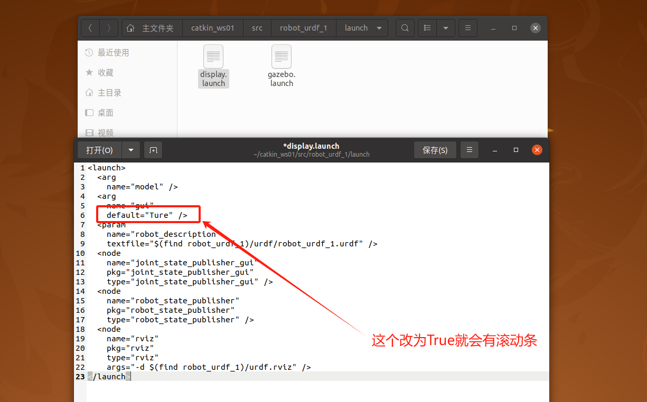Maximize the text editor window

click(x=516, y=150)
